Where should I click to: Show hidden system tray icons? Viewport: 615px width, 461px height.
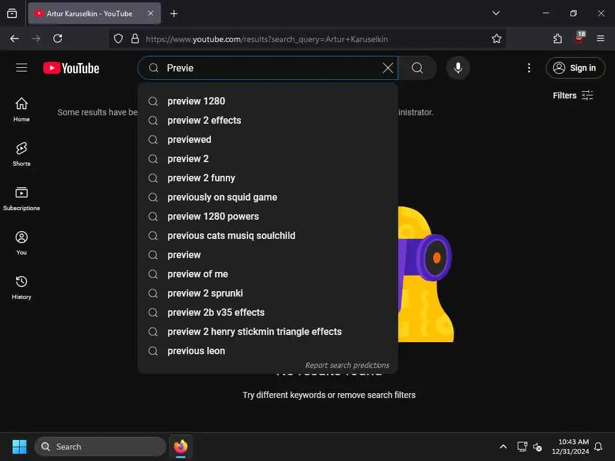503,447
